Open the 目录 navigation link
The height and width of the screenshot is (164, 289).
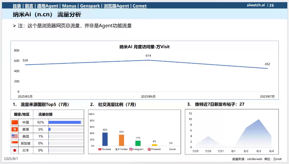pos(17,6)
